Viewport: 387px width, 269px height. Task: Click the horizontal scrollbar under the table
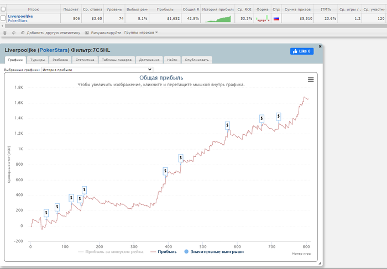pyautogui.click(x=196, y=25)
